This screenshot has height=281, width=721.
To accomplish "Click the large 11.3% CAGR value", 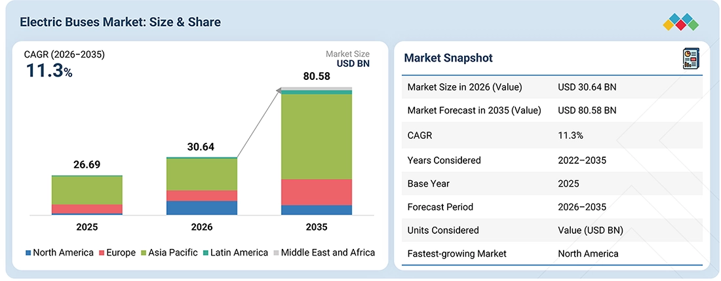I will (x=49, y=71).
